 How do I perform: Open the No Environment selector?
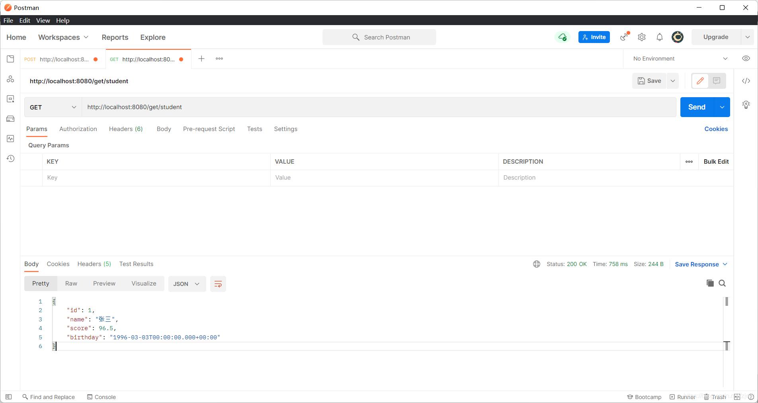coord(680,59)
